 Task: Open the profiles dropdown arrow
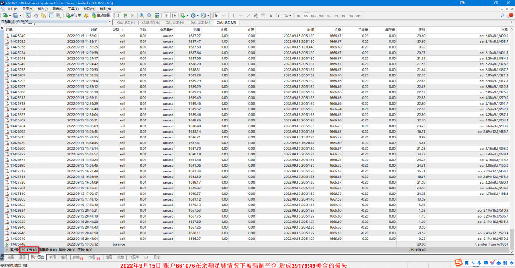[x=20, y=15]
